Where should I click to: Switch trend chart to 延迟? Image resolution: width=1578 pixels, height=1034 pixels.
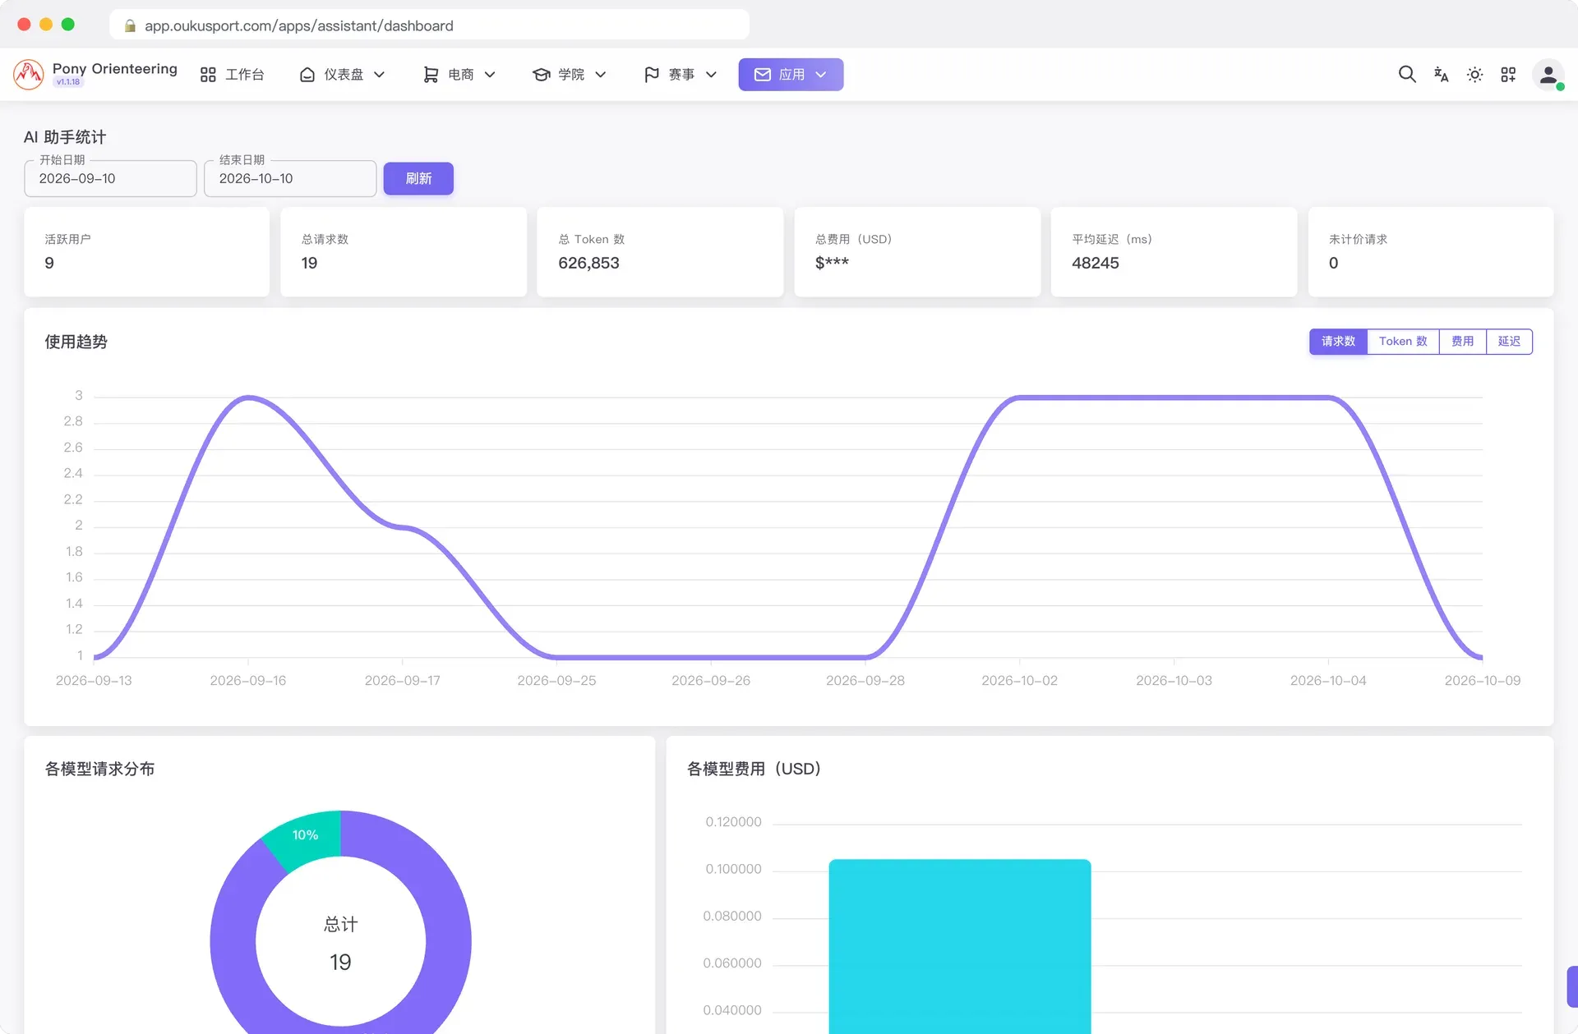click(1509, 342)
